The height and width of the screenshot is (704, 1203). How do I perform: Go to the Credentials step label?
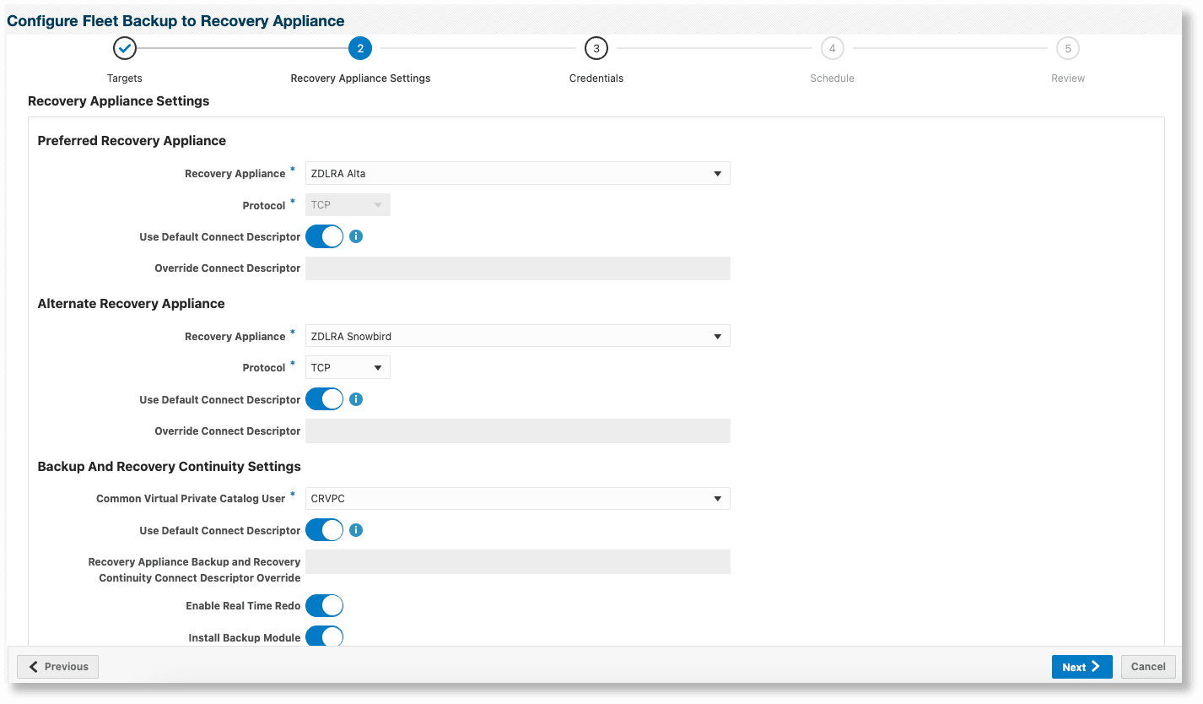pos(596,79)
